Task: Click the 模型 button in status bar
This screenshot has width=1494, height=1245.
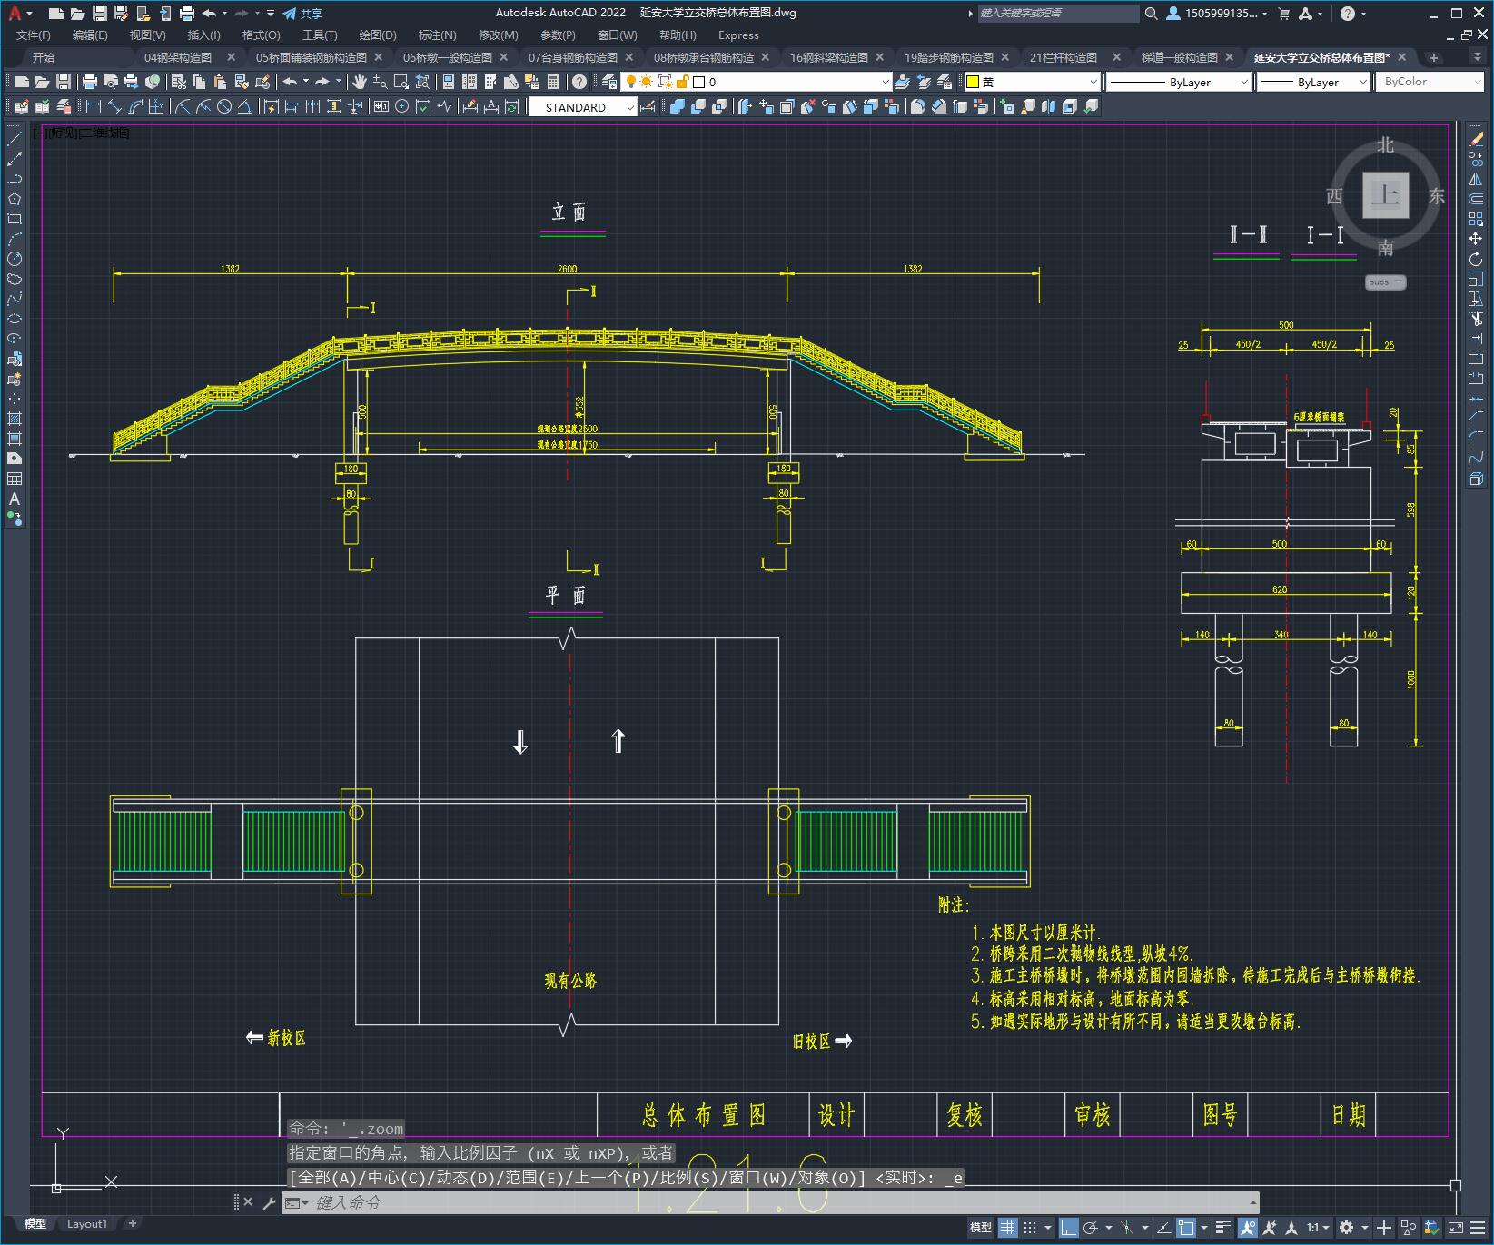Action: tap(981, 1228)
